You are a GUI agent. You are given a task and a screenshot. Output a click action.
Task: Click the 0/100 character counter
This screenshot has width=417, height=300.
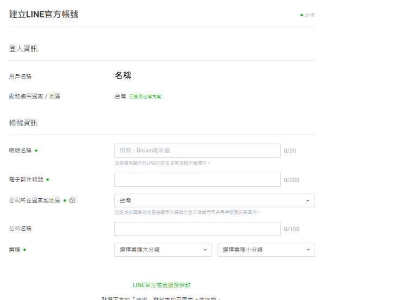[292, 229]
